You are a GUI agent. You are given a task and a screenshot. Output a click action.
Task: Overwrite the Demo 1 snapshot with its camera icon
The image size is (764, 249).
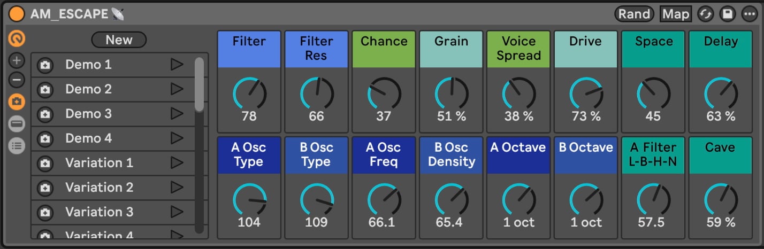click(45, 65)
